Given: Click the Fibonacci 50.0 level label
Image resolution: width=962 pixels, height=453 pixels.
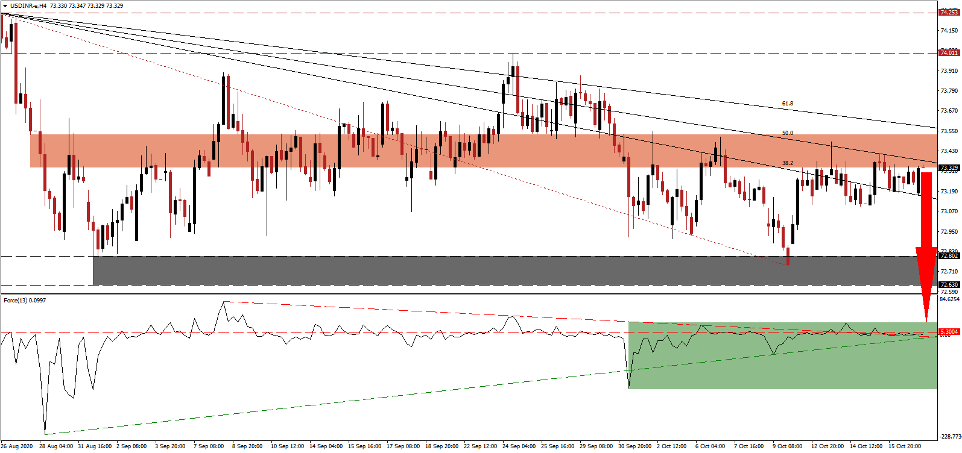Looking at the screenshot, I should click(787, 133).
